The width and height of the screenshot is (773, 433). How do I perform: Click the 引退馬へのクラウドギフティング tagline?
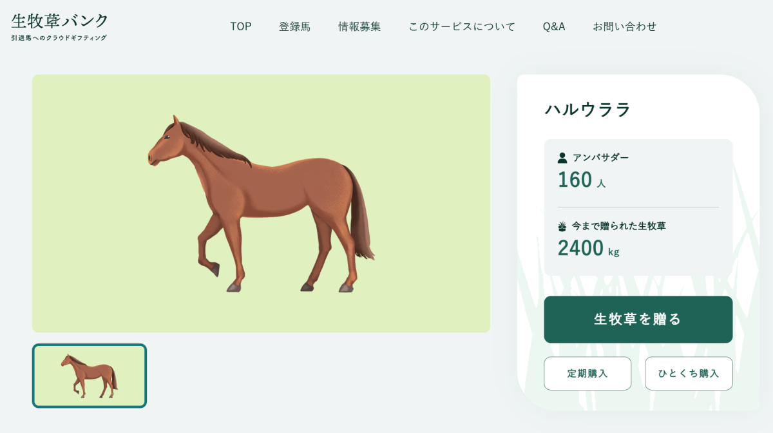(x=59, y=38)
